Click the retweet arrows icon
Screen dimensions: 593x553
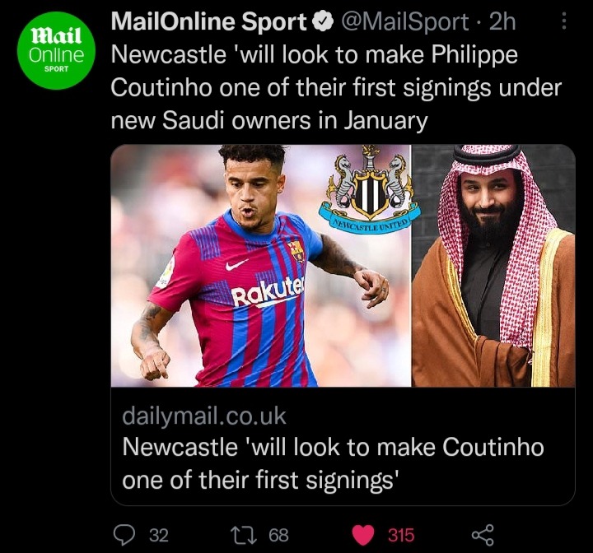click(x=244, y=535)
